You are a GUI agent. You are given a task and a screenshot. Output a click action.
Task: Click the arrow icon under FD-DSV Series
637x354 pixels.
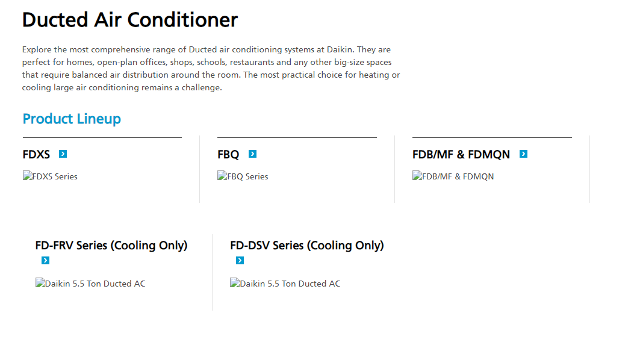pyautogui.click(x=240, y=261)
